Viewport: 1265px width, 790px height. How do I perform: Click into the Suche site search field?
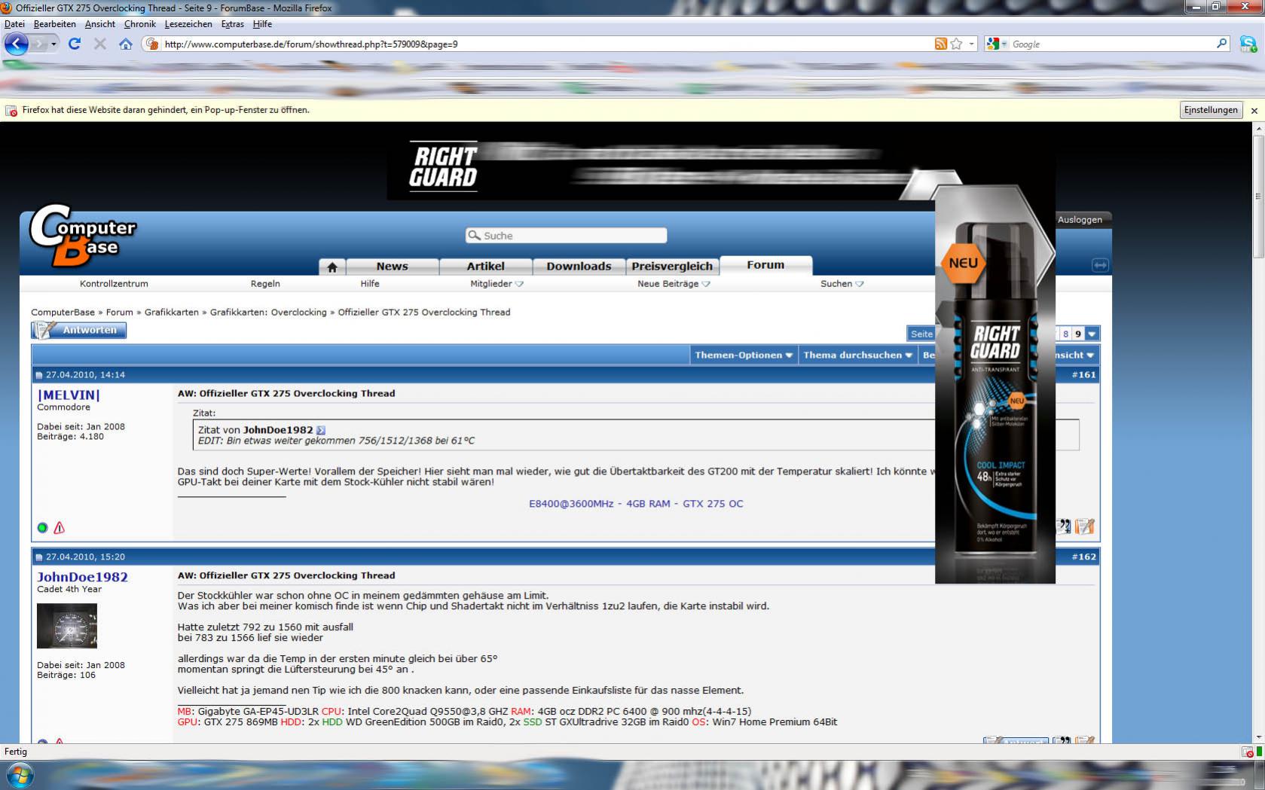(x=566, y=236)
